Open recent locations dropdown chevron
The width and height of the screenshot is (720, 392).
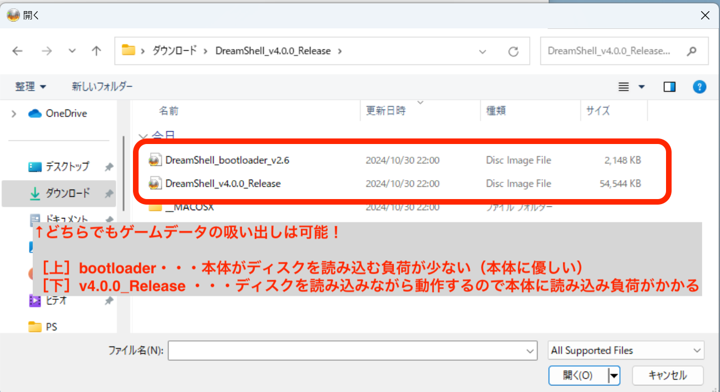click(x=72, y=51)
